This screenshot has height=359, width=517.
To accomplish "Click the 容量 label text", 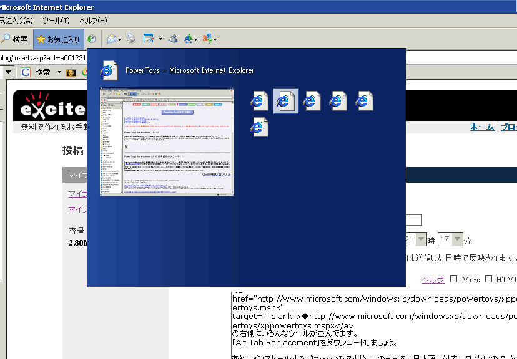I will tap(77, 231).
